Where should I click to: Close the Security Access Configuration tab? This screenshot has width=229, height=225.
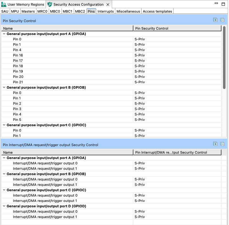108,5
